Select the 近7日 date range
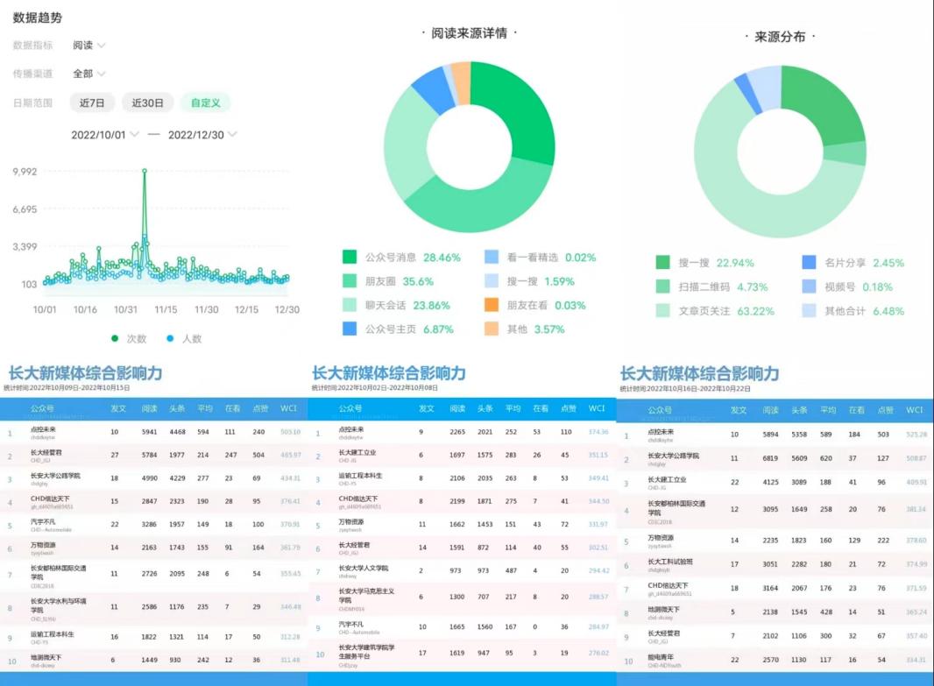The image size is (934, 686). click(x=92, y=103)
